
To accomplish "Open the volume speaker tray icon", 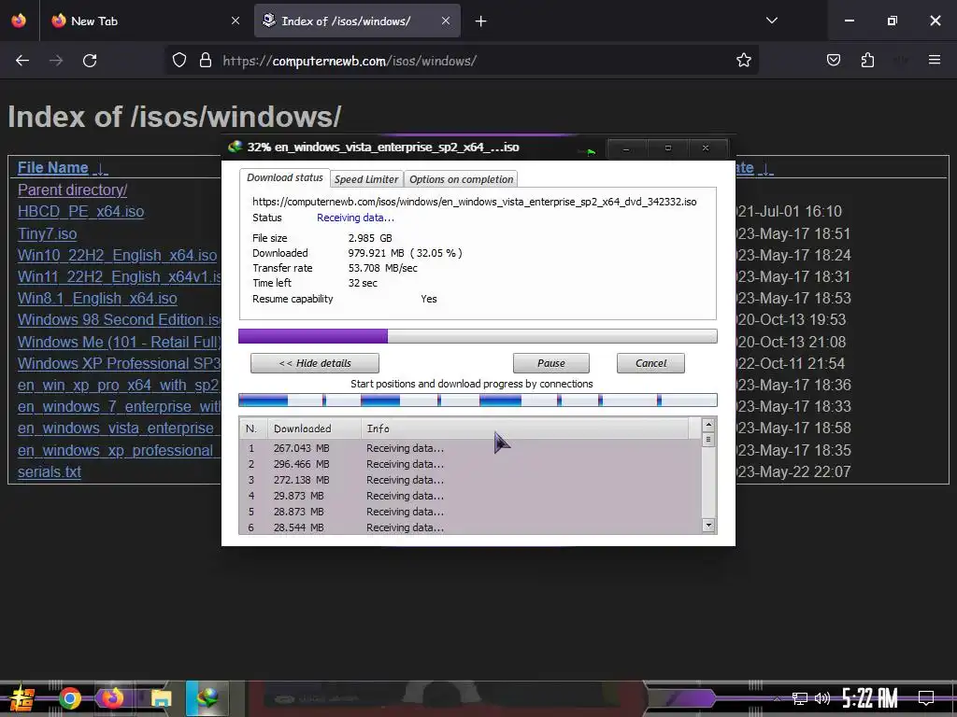I will coord(822,698).
